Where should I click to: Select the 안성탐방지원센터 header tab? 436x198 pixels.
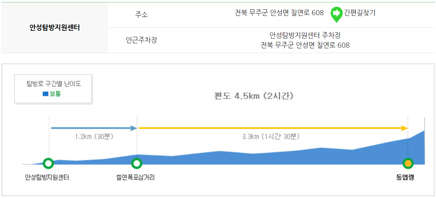pyautogui.click(x=54, y=28)
